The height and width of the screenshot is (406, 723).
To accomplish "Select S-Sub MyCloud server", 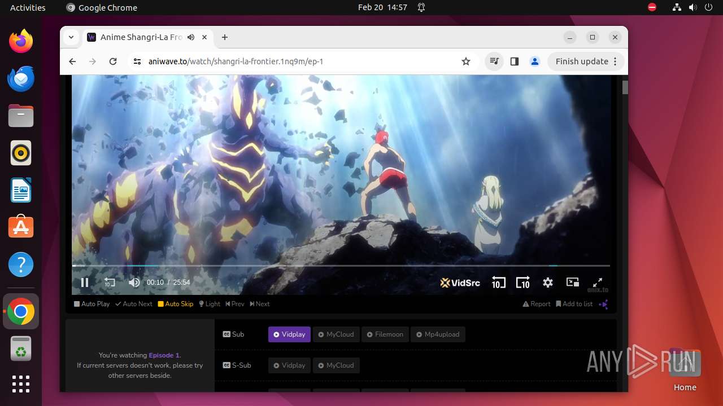I will pos(336,365).
